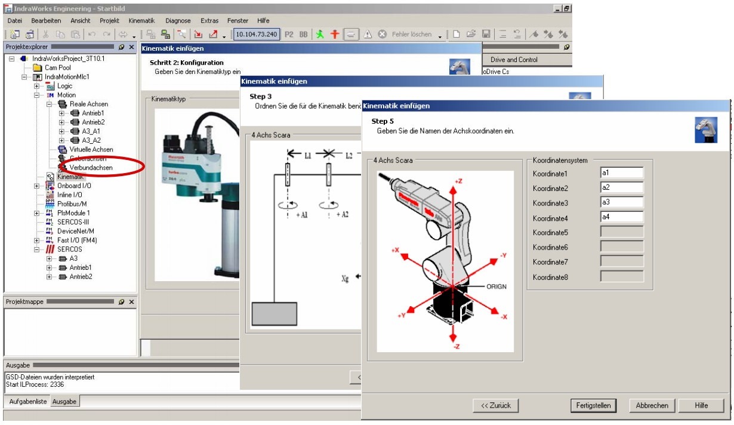Switch to the Aufgabenliste tab
This screenshot has width=734, height=425.
pyautogui.click(x=28, y=402)
